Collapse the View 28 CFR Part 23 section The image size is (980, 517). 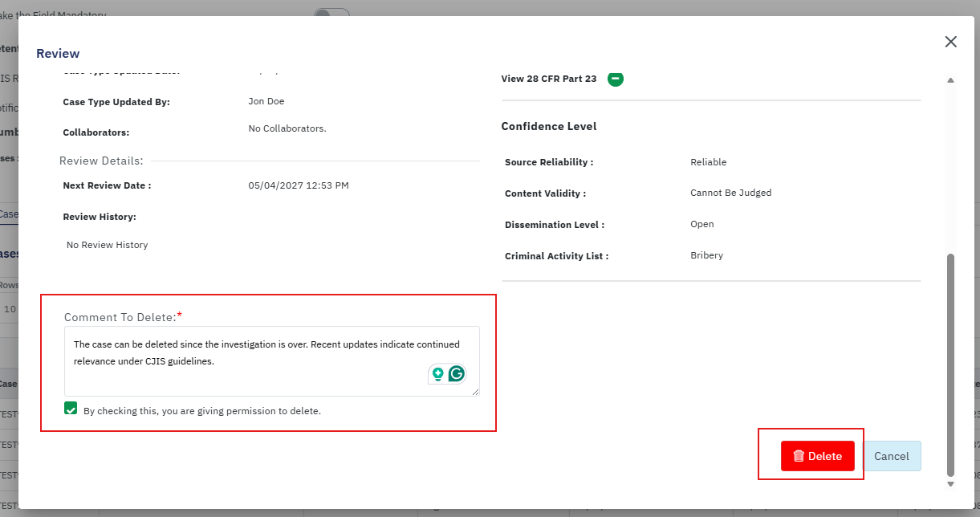[615, 79]
